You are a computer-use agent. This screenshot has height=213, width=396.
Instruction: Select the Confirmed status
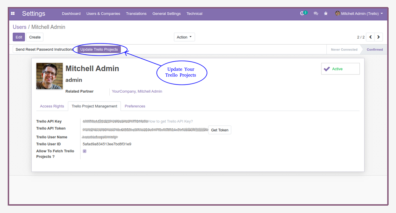375,49
